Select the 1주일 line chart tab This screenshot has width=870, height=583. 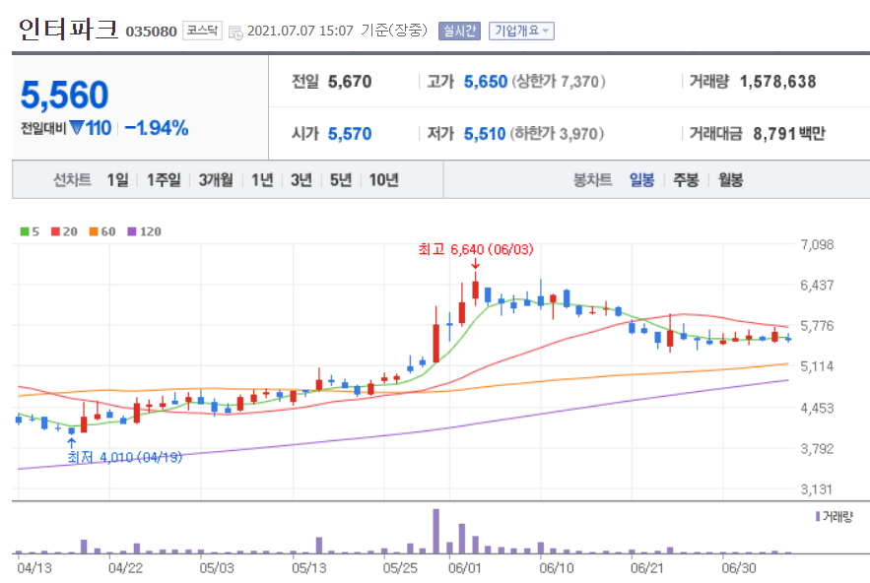[164, 180]
